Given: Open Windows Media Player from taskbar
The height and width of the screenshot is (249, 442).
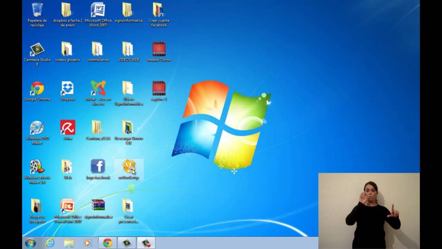Looking at the screenshot, I should pos(88,243).
